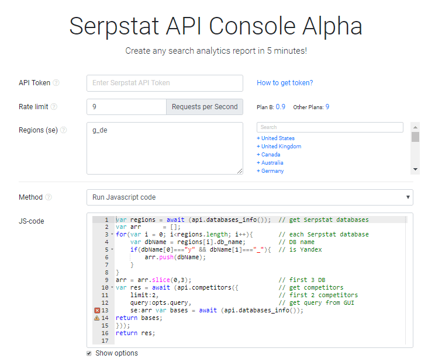Collapse the if block at line 5
The image size is (435, 362).
[112, 249]
